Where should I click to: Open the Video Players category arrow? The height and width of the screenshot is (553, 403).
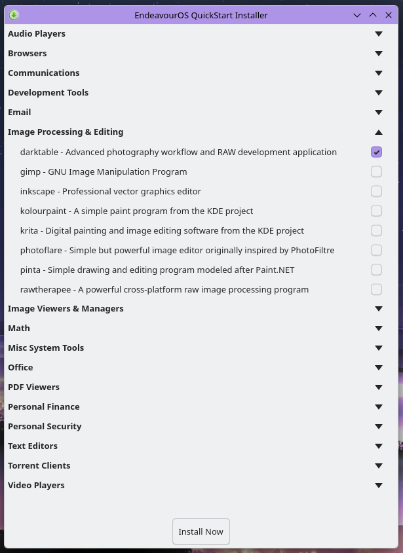point(378,486)
